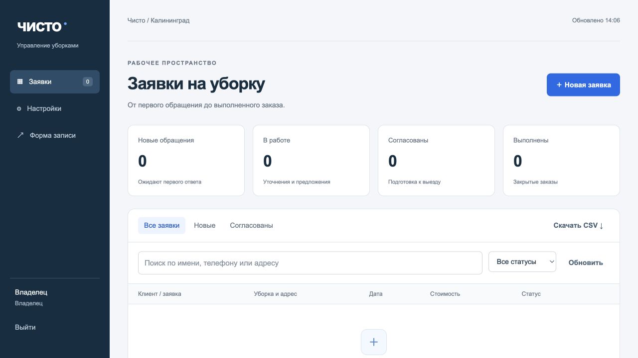Click the arrow icon beside Форма записи
This screenshot has height=358, width=638.
(20, 135)
